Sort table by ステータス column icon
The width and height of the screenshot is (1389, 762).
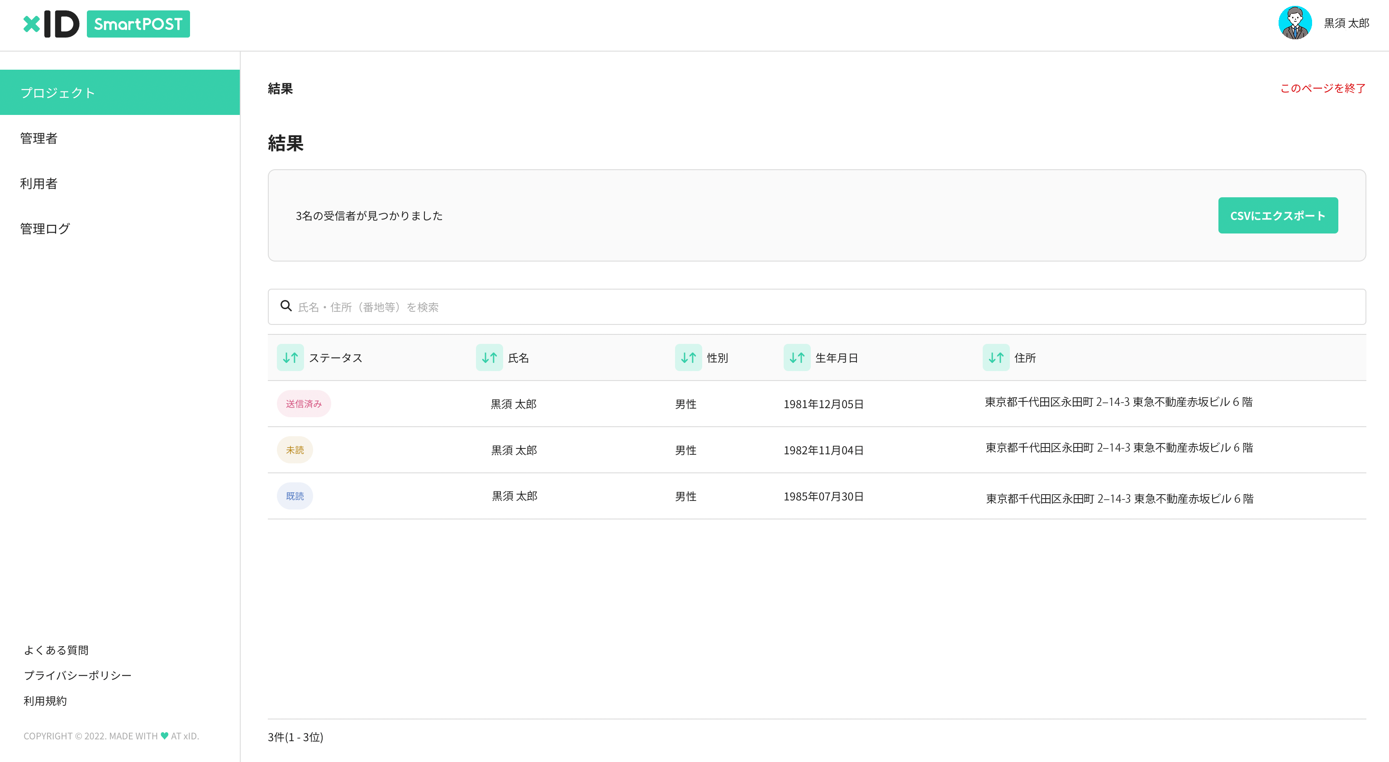(x=290, y=357)
